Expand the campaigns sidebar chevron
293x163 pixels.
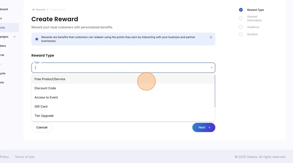point(14,37)
